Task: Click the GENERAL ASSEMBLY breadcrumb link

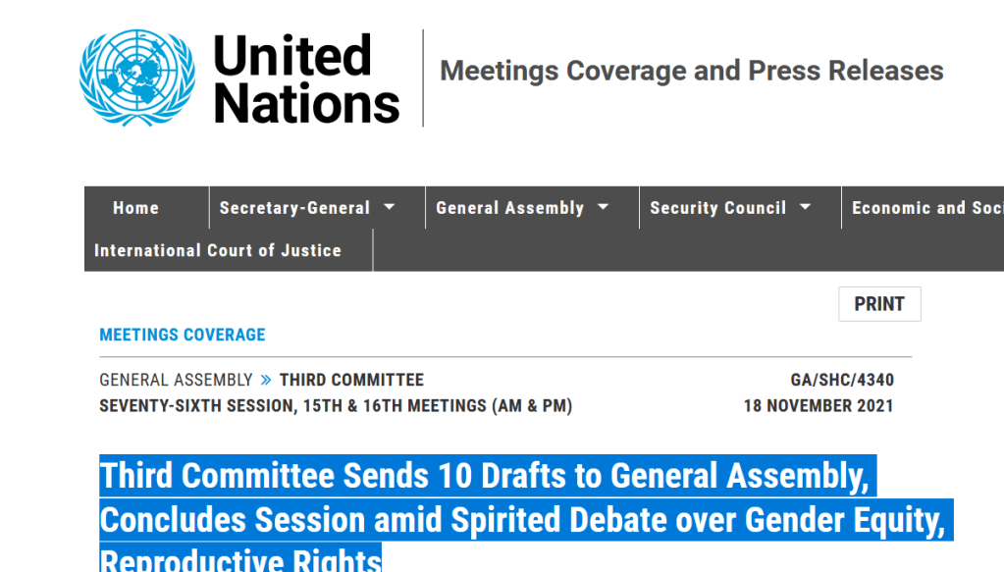Action: pos(176,380)
